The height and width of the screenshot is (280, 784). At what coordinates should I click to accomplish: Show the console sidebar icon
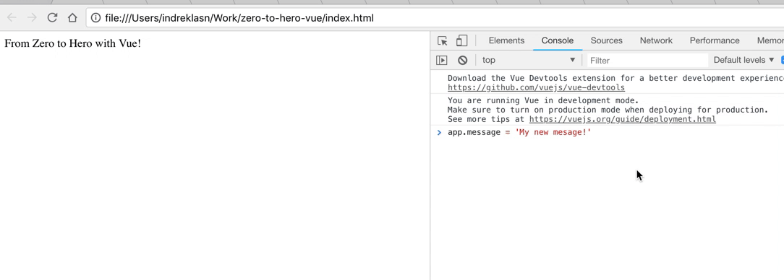pos(441,60)
